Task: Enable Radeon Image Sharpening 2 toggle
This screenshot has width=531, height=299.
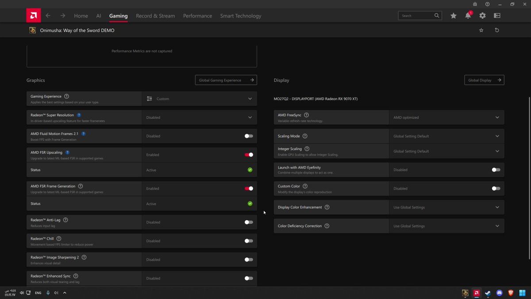Action: tap(249, 260)
